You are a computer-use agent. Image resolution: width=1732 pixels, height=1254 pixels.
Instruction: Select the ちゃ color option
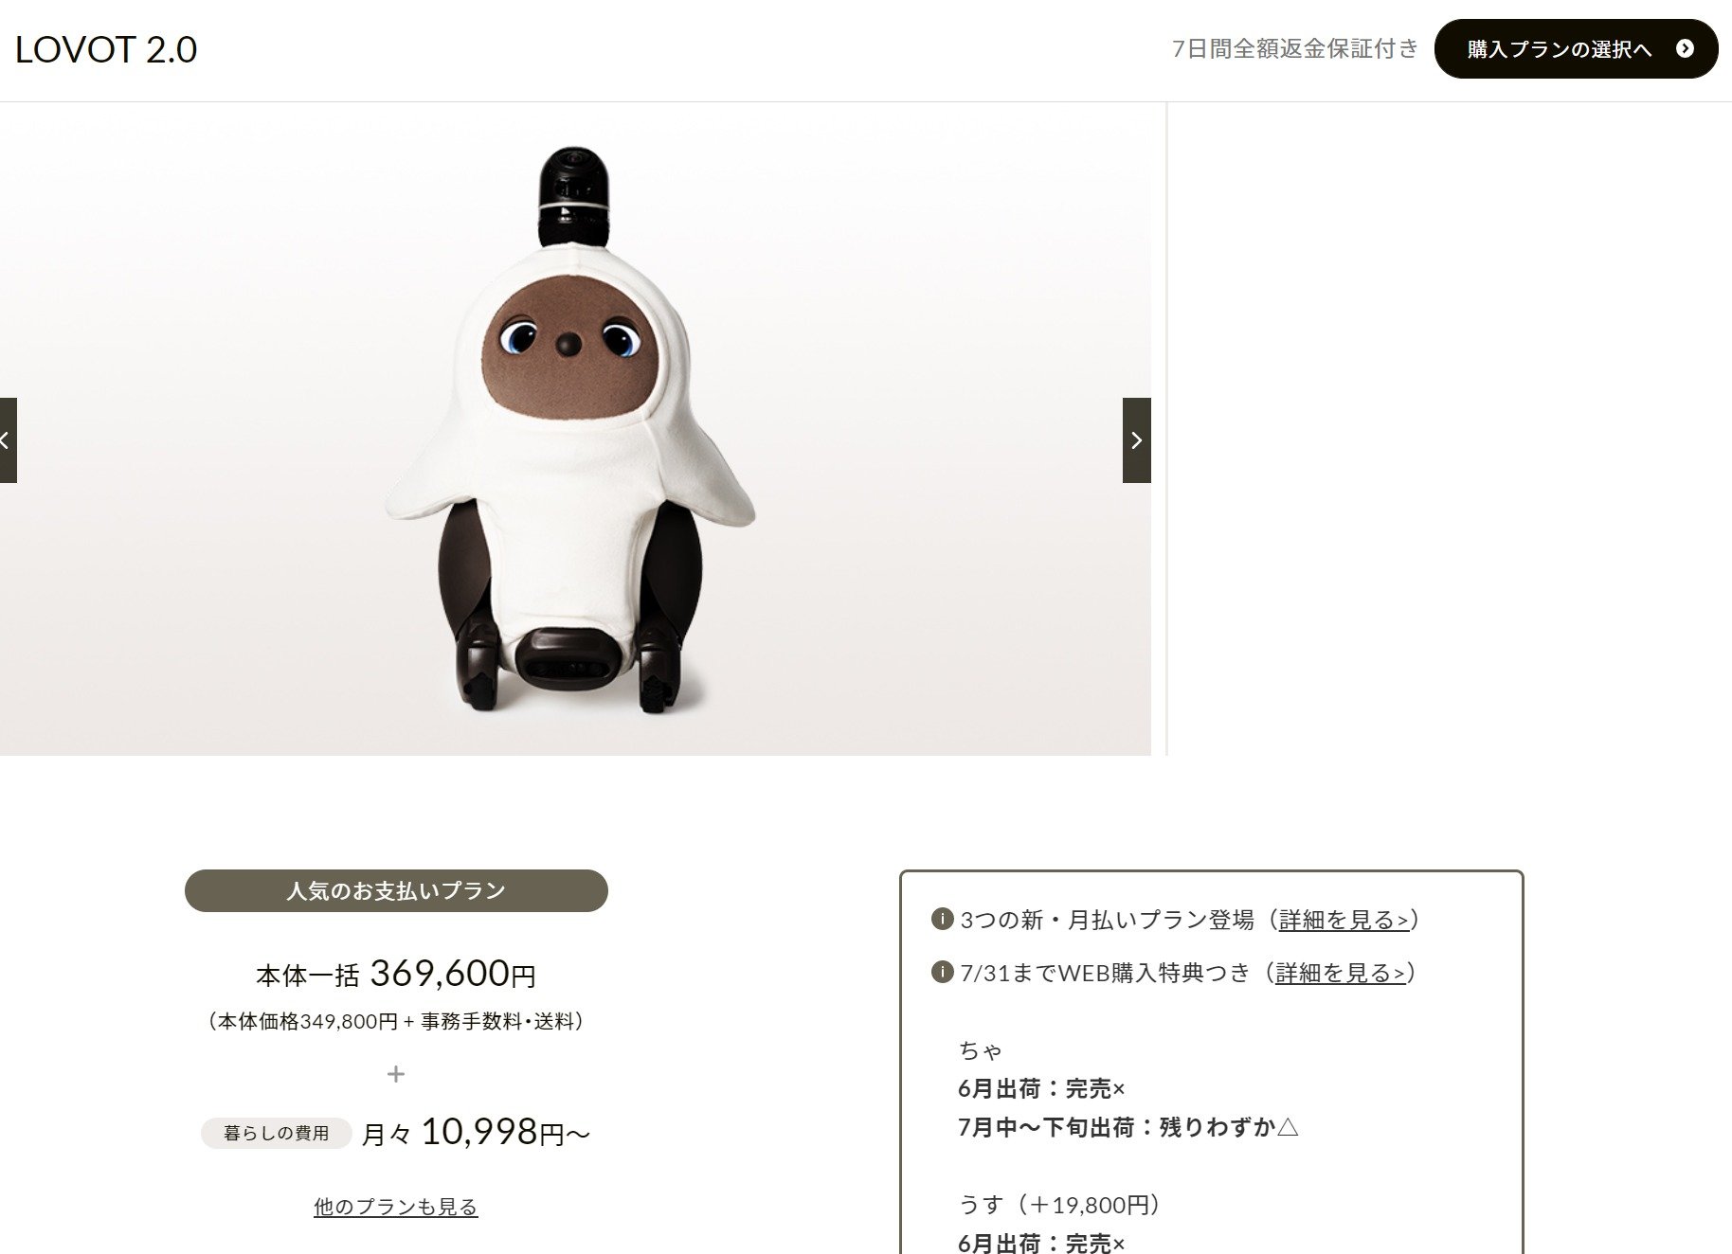981,1050
